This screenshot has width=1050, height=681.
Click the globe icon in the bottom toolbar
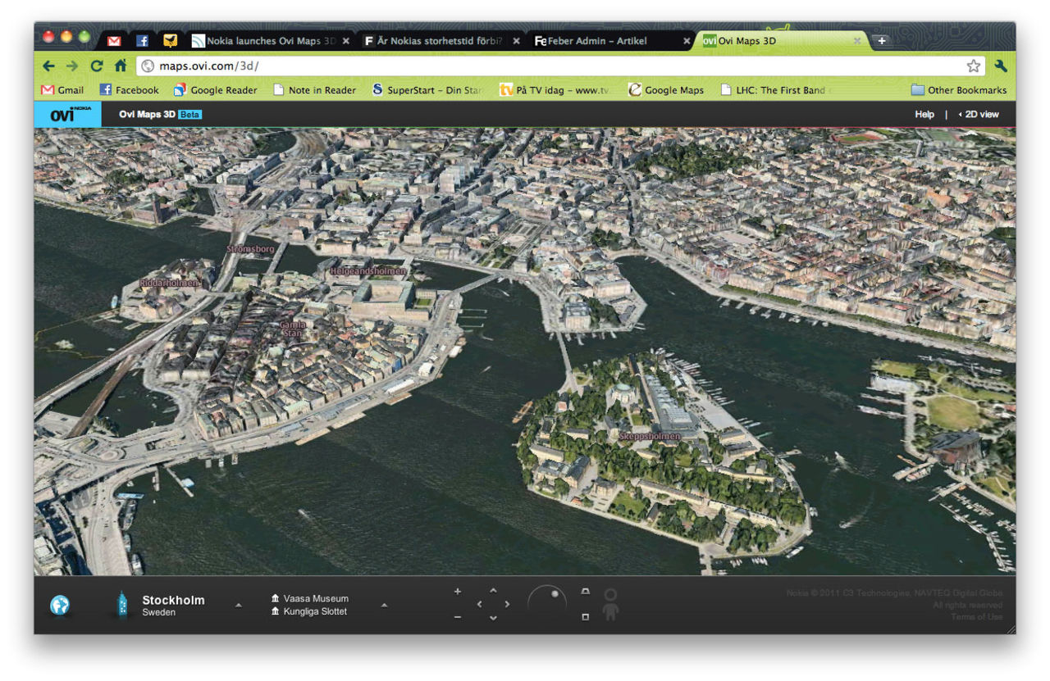[59, 603]
